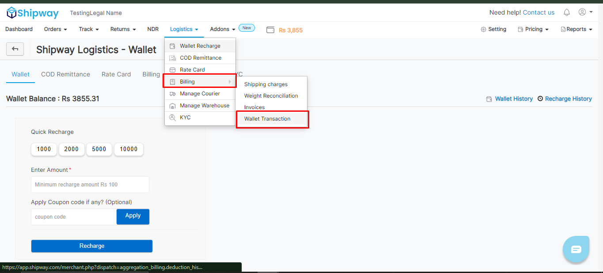Click the Setting gear icon
This screenshot has width=603, height=273.
point(483,29)
